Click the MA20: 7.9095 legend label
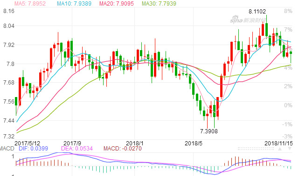 click(x=117, y=3)
